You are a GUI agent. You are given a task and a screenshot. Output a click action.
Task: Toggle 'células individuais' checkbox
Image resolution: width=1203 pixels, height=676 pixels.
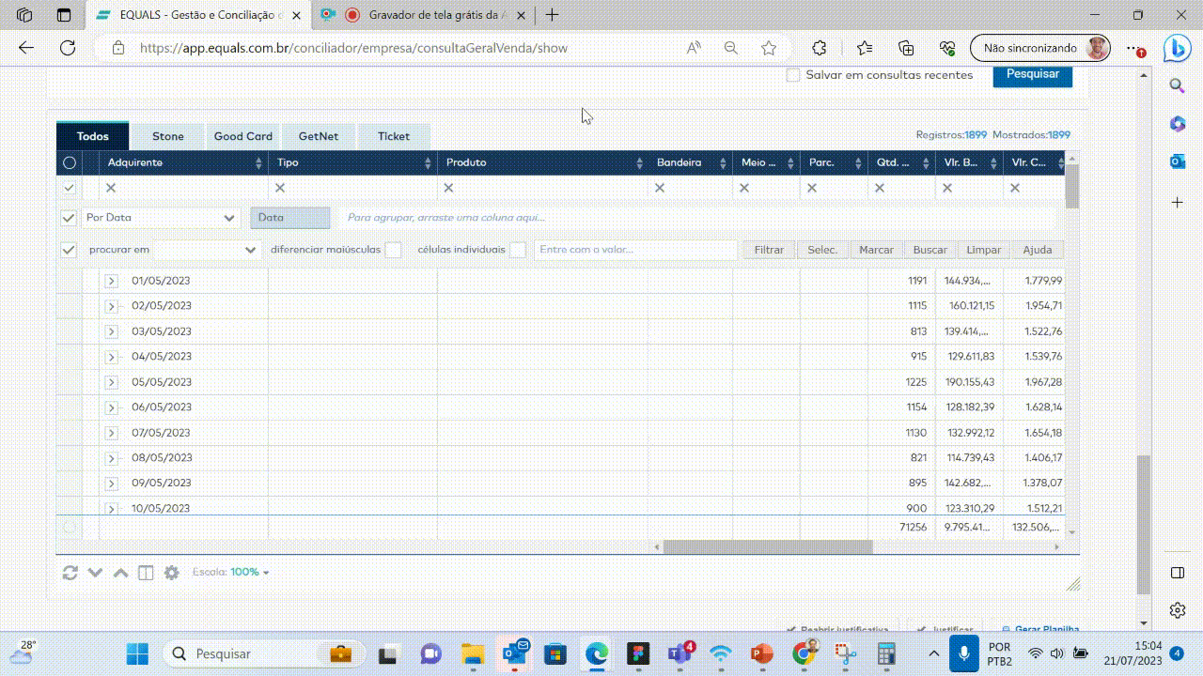tap(517, 250)
